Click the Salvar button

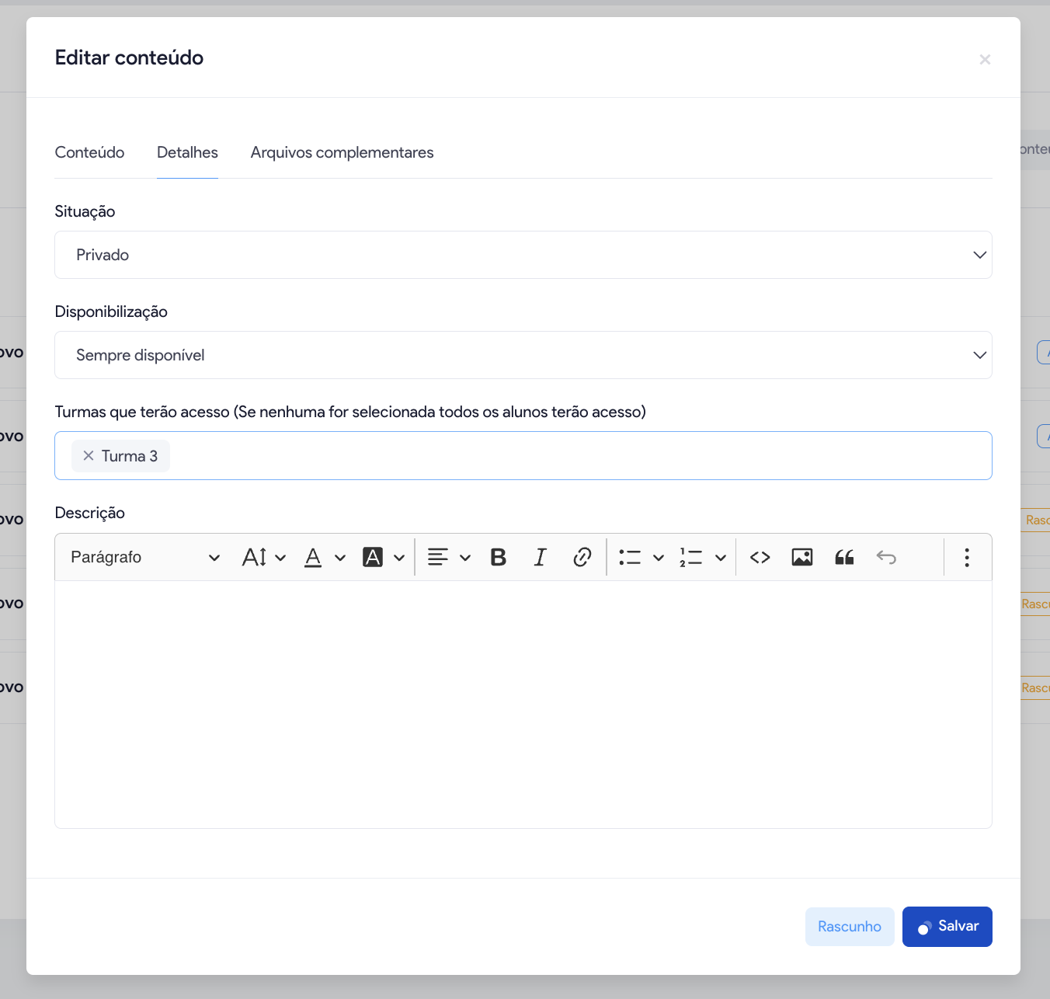pos(947,926)
